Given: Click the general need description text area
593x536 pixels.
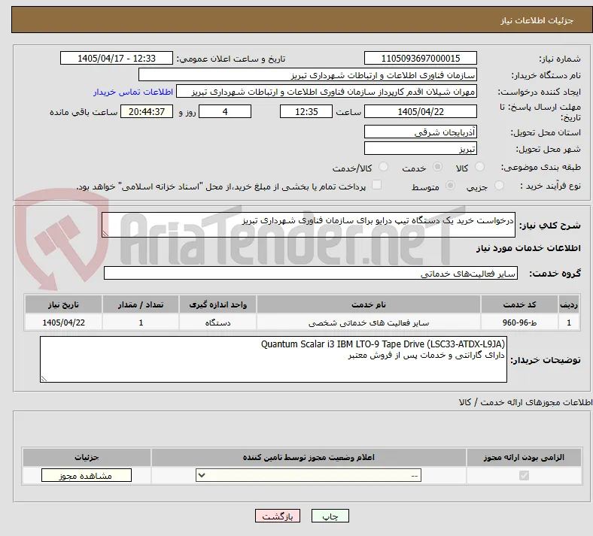Looking at the screenshot, I should point(309,225).
